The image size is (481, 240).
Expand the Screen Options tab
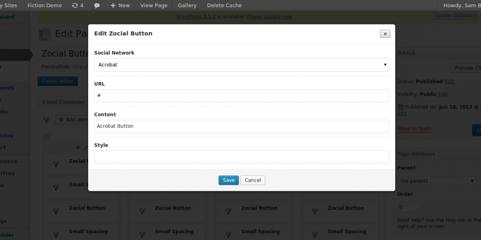(x=456, y=15)
